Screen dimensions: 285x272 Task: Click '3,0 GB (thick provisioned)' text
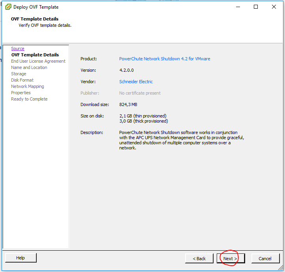(x=144, y=121)
